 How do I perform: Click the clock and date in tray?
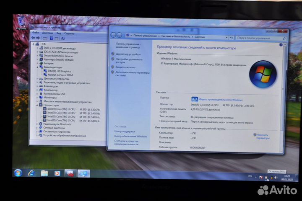(287, 178)
